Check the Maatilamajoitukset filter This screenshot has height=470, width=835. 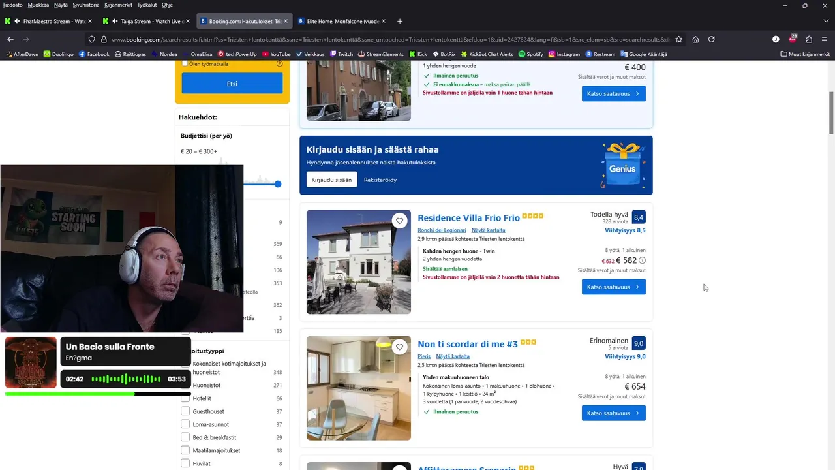coord(185,450)
